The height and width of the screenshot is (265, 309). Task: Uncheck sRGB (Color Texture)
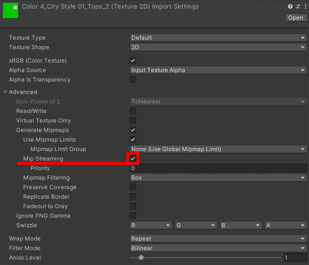pos(133,61)
